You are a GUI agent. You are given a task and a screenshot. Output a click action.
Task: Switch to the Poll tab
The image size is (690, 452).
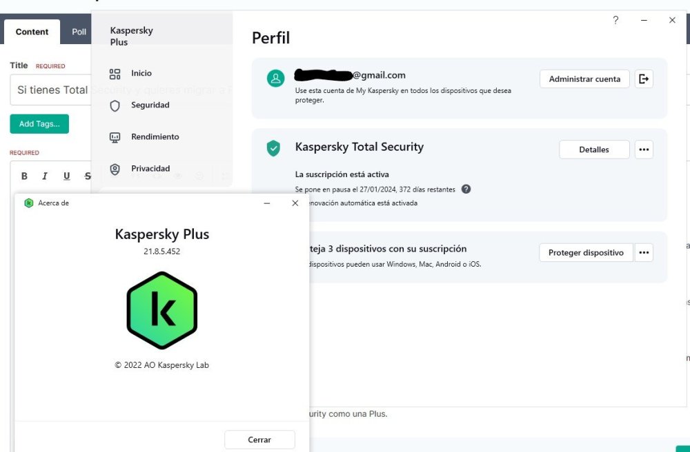coord(79,32)
